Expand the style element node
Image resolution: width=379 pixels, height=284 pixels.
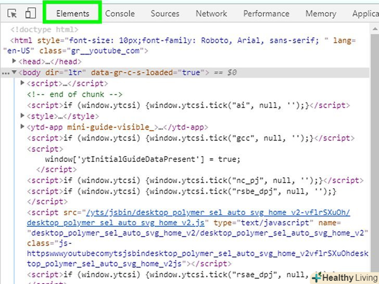pyautogui.click(x=22, y=116)
